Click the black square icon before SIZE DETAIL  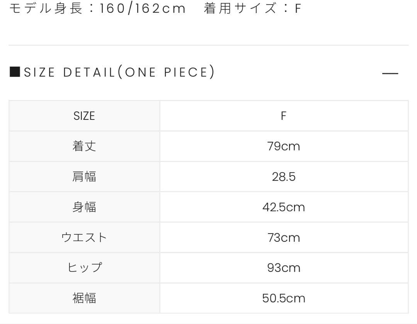[15, 72]
